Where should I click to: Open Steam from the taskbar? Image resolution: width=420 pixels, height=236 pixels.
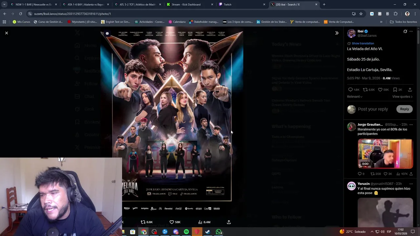208,232
